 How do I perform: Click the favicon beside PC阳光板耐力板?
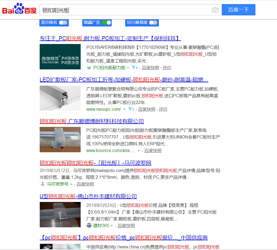click(89, 67)
